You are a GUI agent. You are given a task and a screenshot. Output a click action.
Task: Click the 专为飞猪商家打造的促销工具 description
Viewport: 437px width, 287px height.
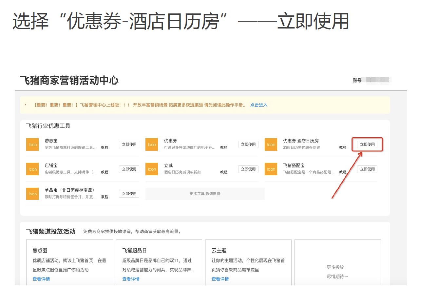click(70, 147)
